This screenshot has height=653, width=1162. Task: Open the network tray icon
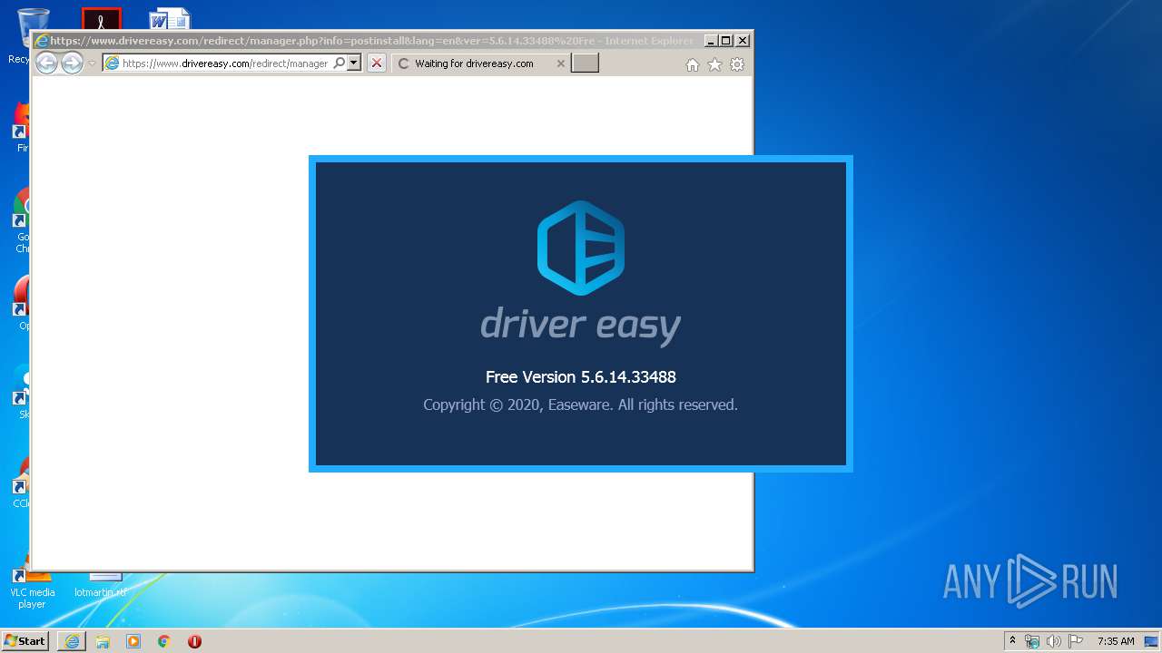pyautogui.click(x=1032, y=641)
